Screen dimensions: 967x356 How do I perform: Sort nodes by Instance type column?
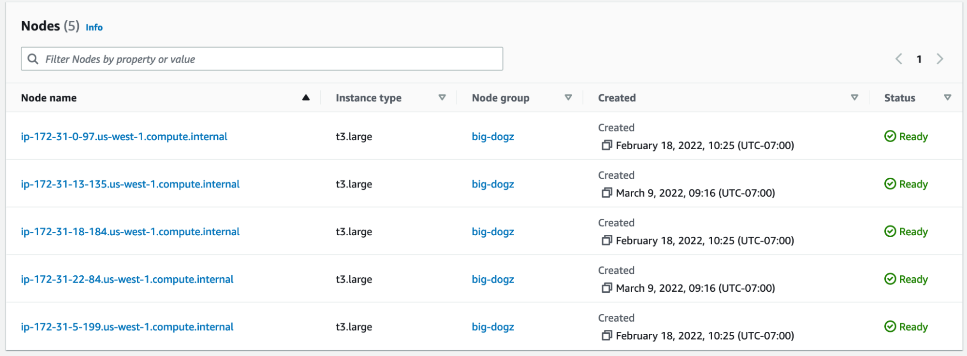pos(442,98)
